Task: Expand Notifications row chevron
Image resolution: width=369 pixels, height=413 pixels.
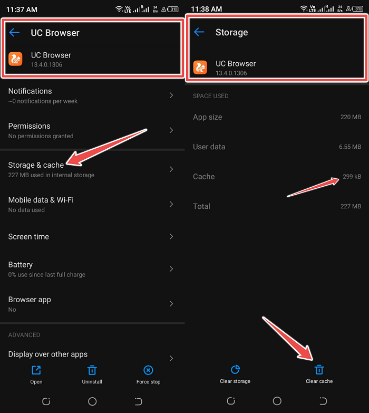Action: [x=171, y=95]
